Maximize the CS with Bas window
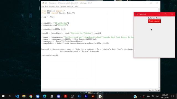This screenshot has height=99, width=177. point(165,14)
